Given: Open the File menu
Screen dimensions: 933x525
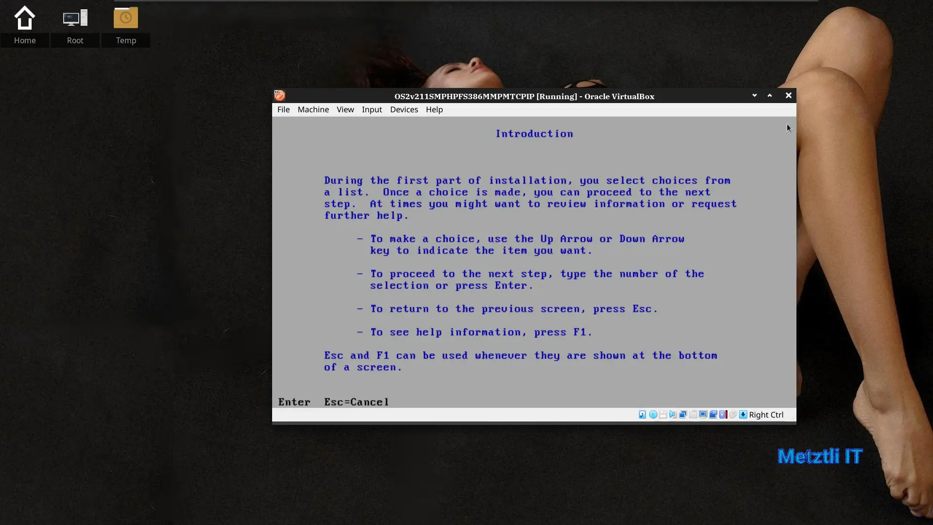Looking at the screenshot, I should pos(283,109).
